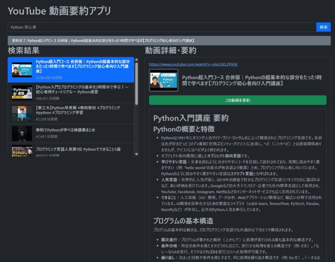Click thumbnail of 神講義まとめ result

[22, 133]
